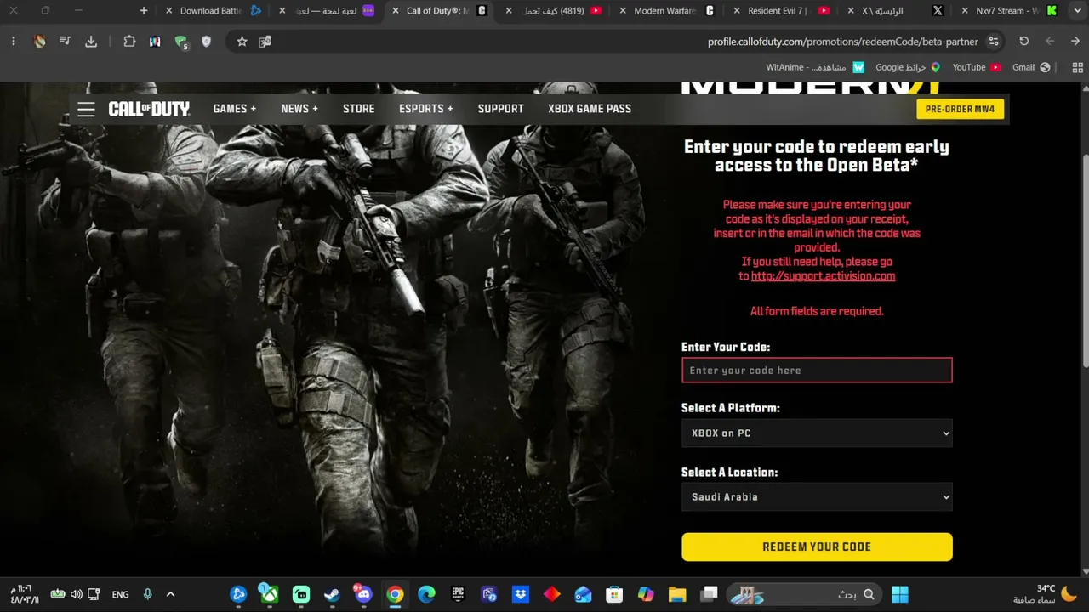Close the Download Battle.net tab

point(168,11)
